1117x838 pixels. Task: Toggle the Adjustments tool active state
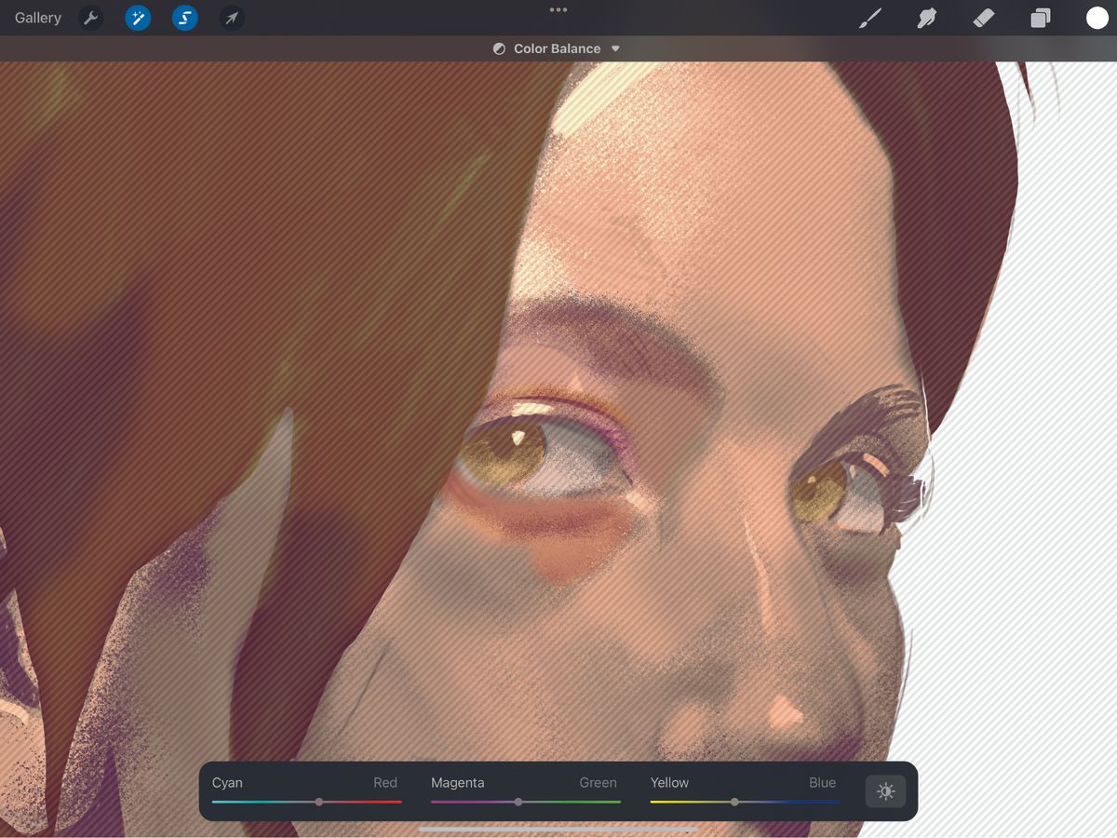[137, 18]
